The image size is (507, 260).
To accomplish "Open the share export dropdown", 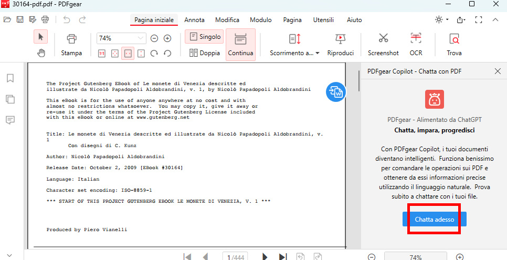I will tap(461, 20).
